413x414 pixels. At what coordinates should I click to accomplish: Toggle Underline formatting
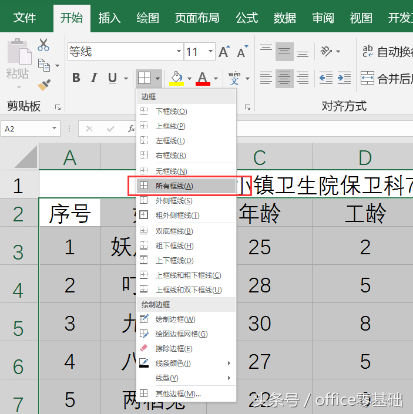[112, 78]
